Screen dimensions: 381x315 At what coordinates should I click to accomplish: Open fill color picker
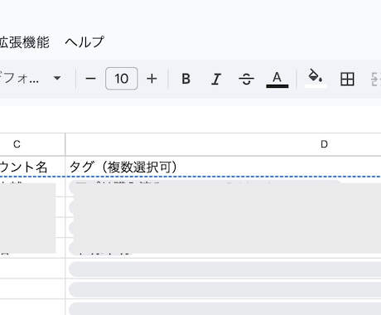point(316,79)
